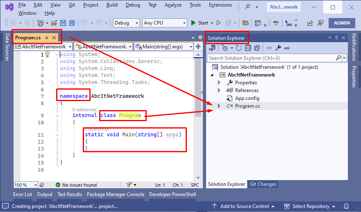Open the notifications bell in status bar
The image size is (361, 212).
click(x=346, y=206)
